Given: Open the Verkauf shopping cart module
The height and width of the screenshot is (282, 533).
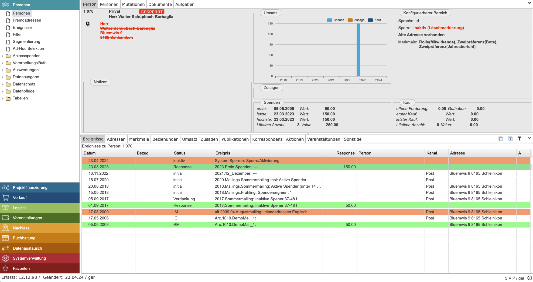Looking at the screenshot, I should (x=20, y=198).
